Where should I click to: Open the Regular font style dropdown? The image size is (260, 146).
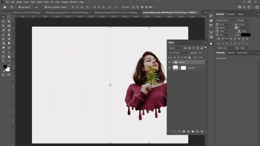pos(244,20)
